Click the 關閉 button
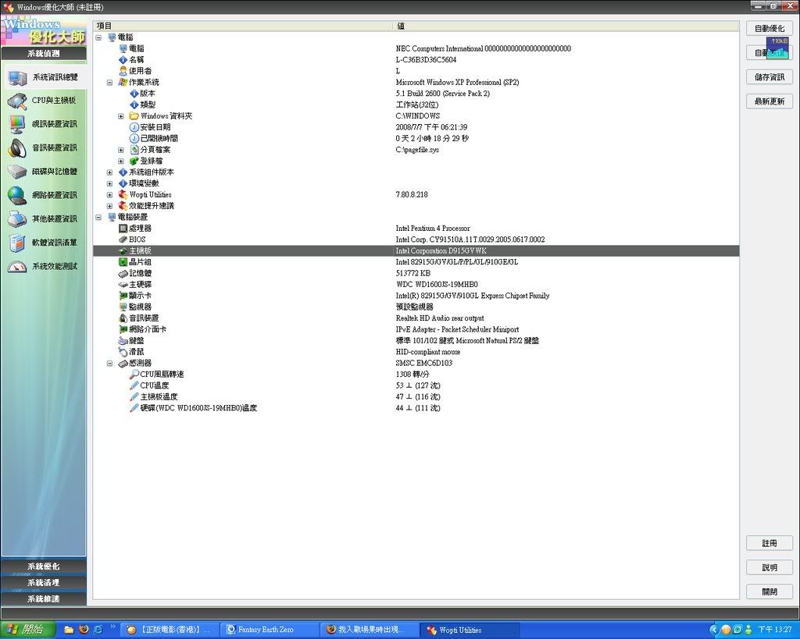800x639 pixels. coord(770,591)
